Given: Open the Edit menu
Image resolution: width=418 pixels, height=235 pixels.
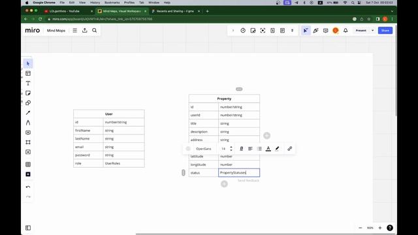Looking at the screenshot, I should pyautogui.click(x=72, y=3).
